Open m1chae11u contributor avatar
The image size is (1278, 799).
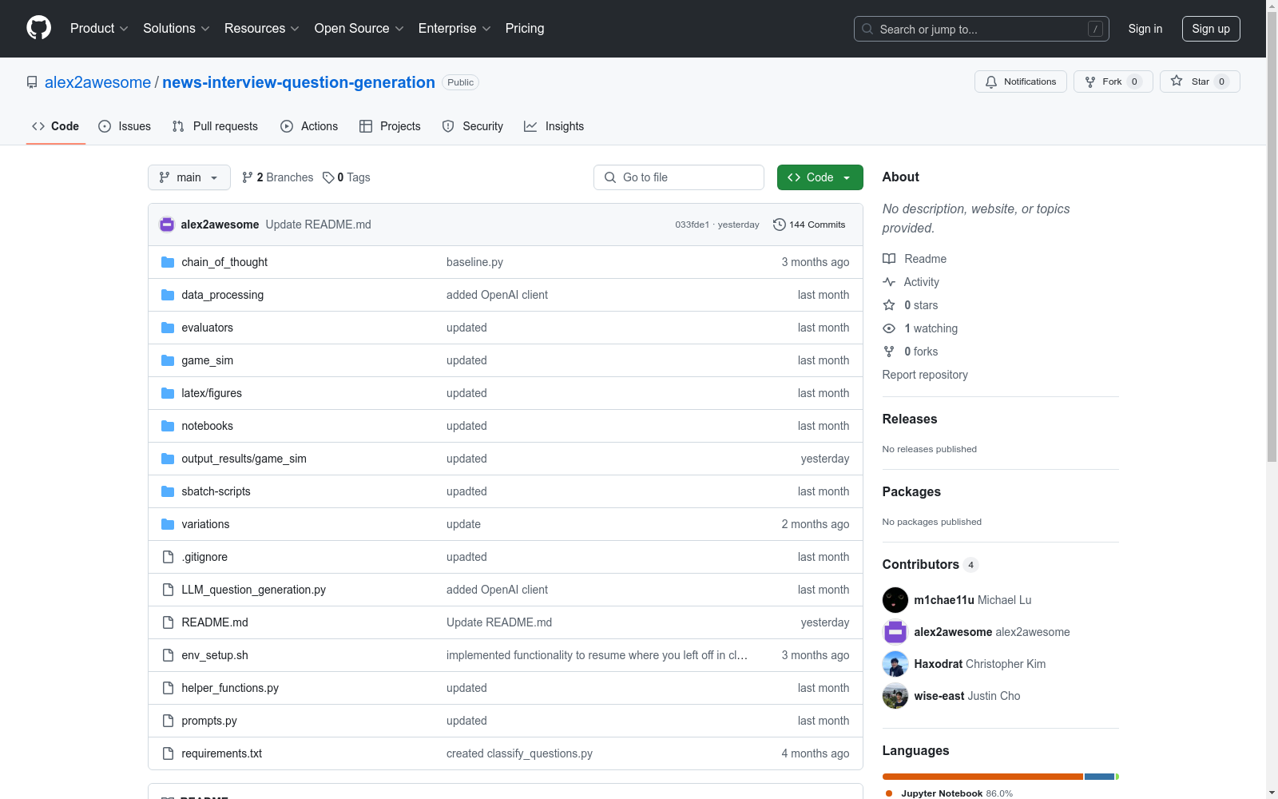pyautogui.click(x=895, y=600)
